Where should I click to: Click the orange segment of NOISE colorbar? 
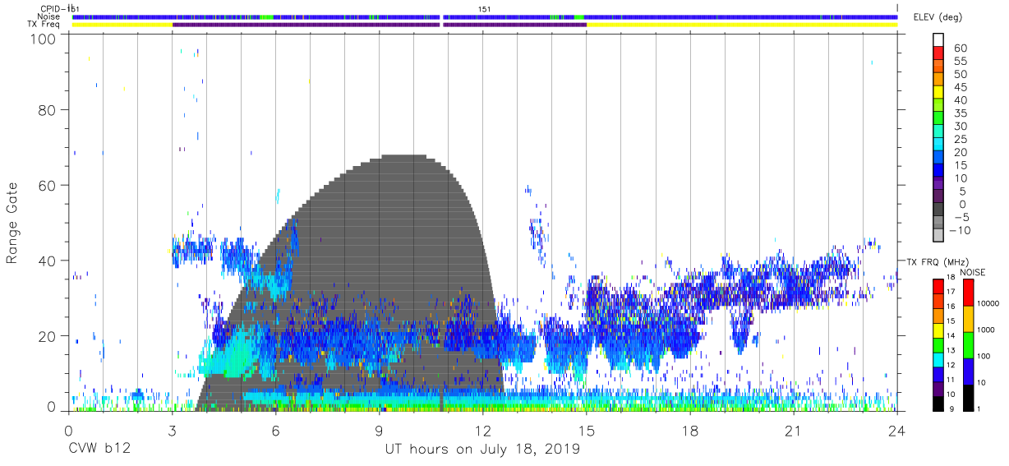[x=968, y=318]
